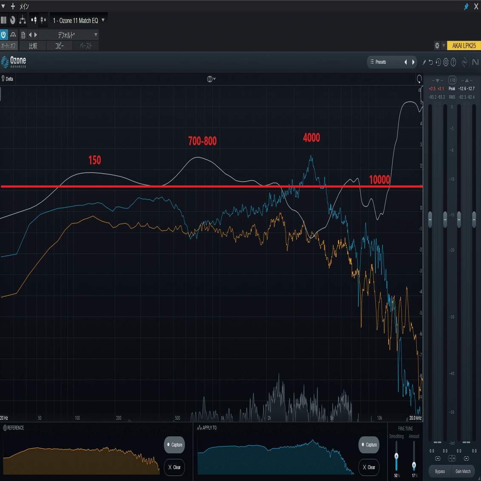Open the 1 - Ozone 11 Match EQ selector
The width and height of the screenshot is (481, 481).
(x=79, y=20)
